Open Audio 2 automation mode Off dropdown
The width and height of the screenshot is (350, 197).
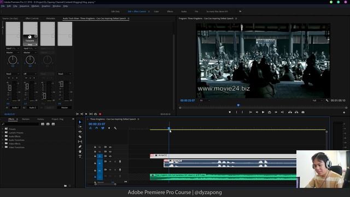pos(30,74)
